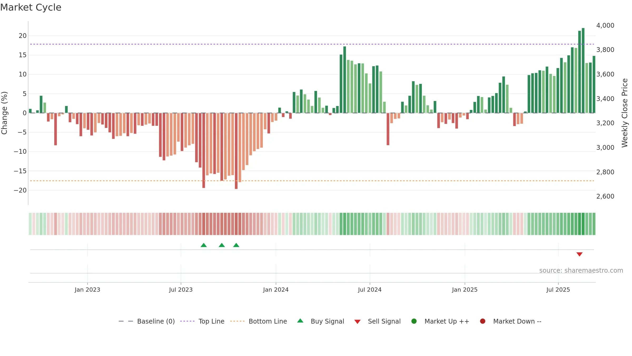This screenshot has height=356, width=632.
Task: Click the Market Up ++ legend entry
Action: coord(440,321)
